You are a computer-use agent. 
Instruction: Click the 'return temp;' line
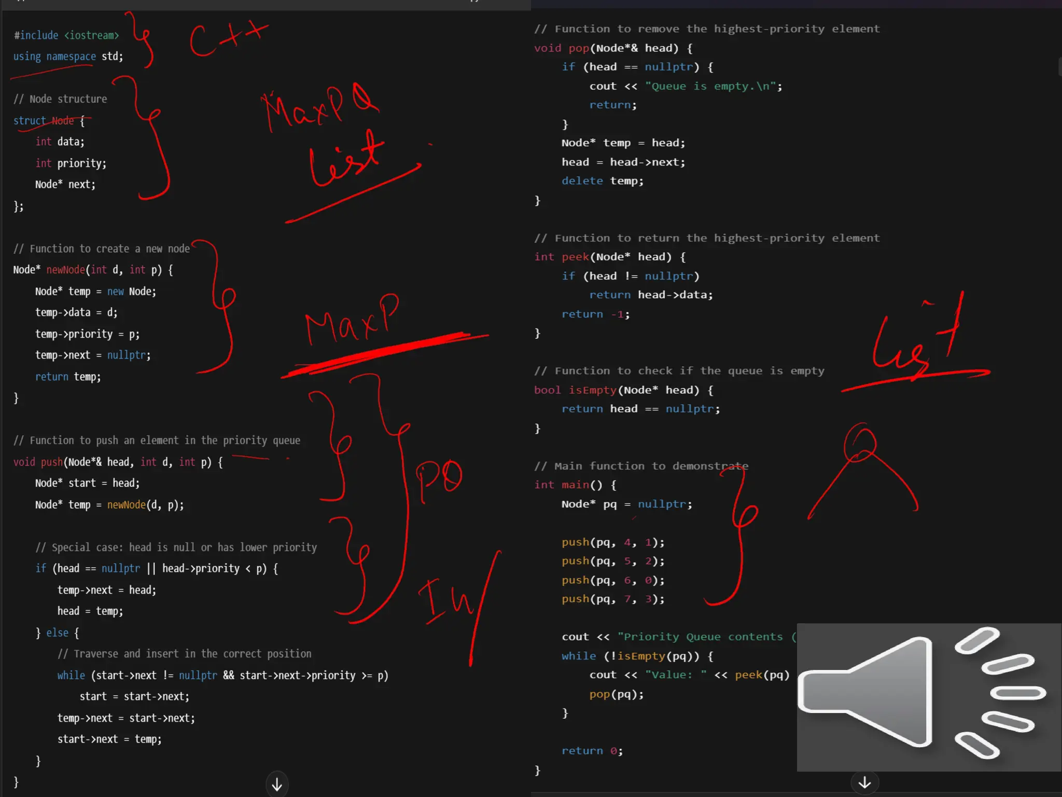pyautogui.click(x=68, y=377)
